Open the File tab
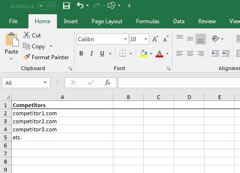This screenshot has height=173, width=240. (13, 21)
